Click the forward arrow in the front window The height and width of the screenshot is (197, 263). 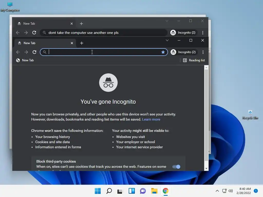click(26, 52)
